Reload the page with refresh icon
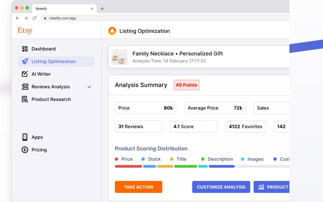The height and width of the screenshot is (202, 323). 34,18
